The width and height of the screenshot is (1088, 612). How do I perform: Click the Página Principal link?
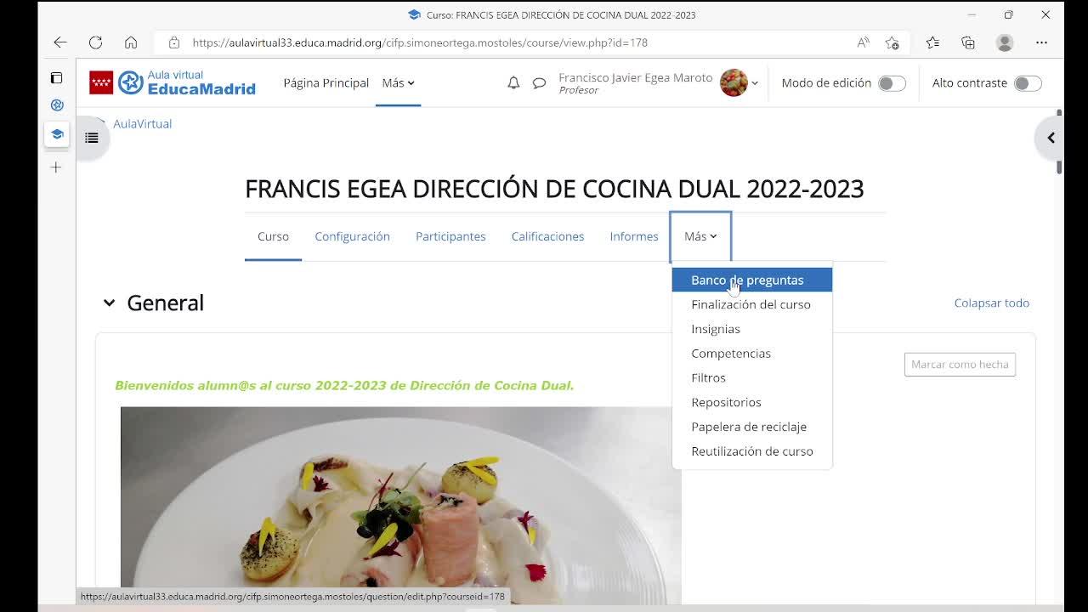click(326, 82)
